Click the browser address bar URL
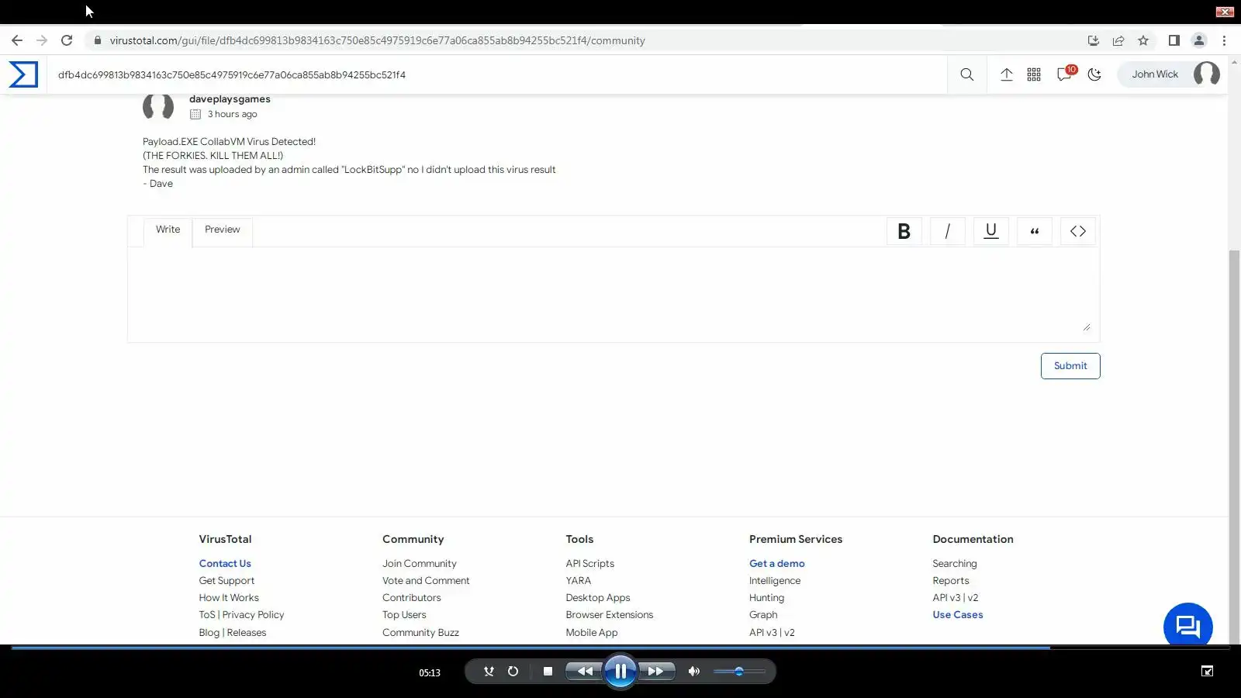The image size is (1241, 698). tap(377, 40)
